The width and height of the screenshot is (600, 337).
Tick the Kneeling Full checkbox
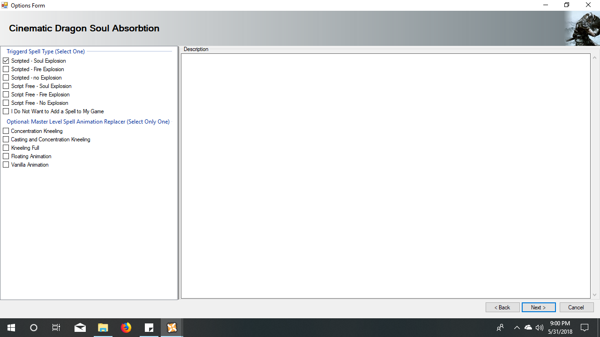6,148
